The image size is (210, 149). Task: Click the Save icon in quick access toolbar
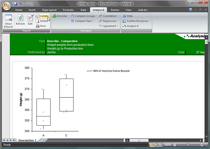click(15, 4)
